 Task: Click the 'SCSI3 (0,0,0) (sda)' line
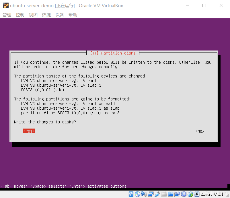tap(42, 90)
